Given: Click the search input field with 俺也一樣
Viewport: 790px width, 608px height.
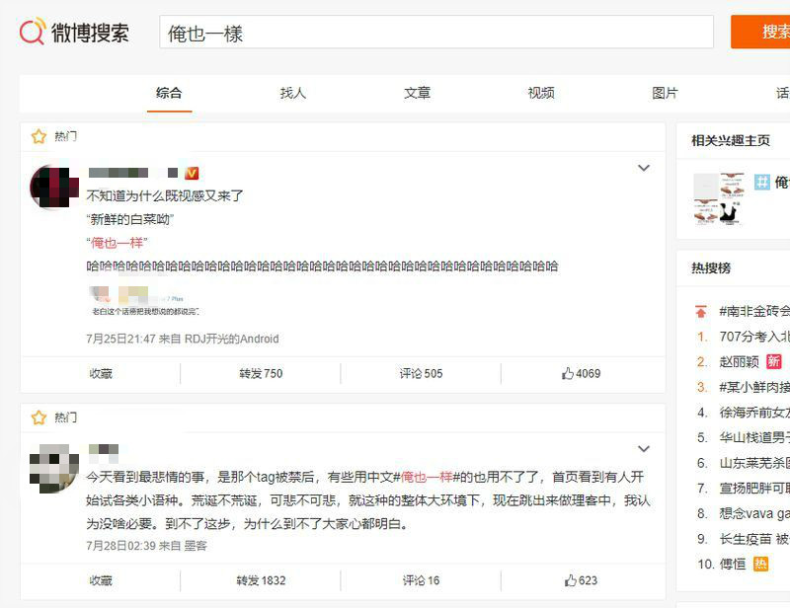Looking at the screenshot, I should 435,33.
